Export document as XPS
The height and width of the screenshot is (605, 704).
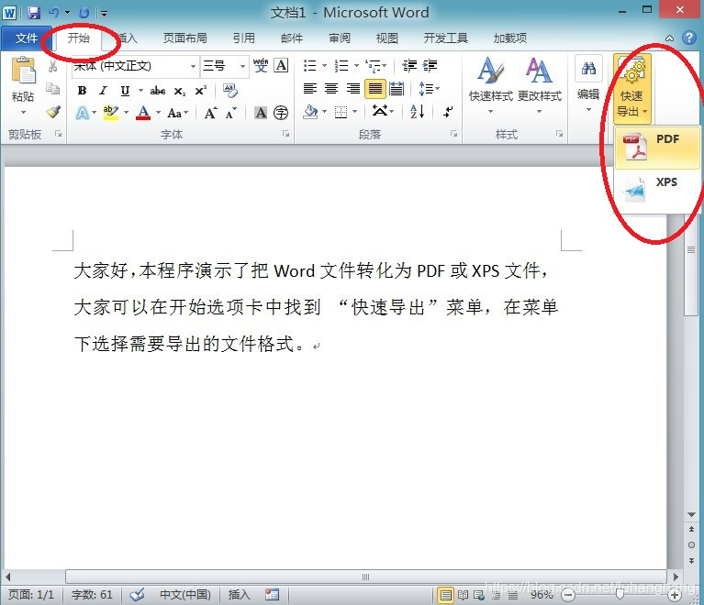coord(657,190)
